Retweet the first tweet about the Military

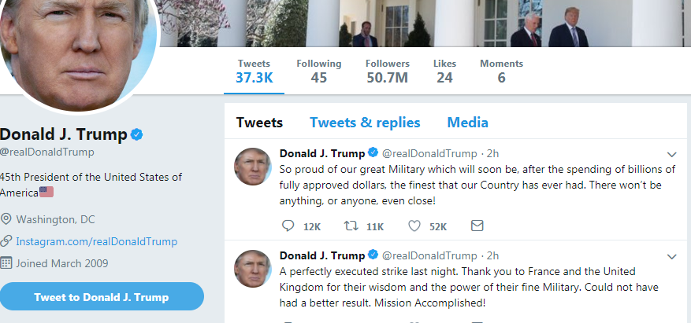[x=351, y=226]
